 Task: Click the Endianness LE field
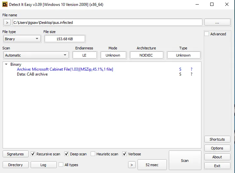[x=84, y=55]
